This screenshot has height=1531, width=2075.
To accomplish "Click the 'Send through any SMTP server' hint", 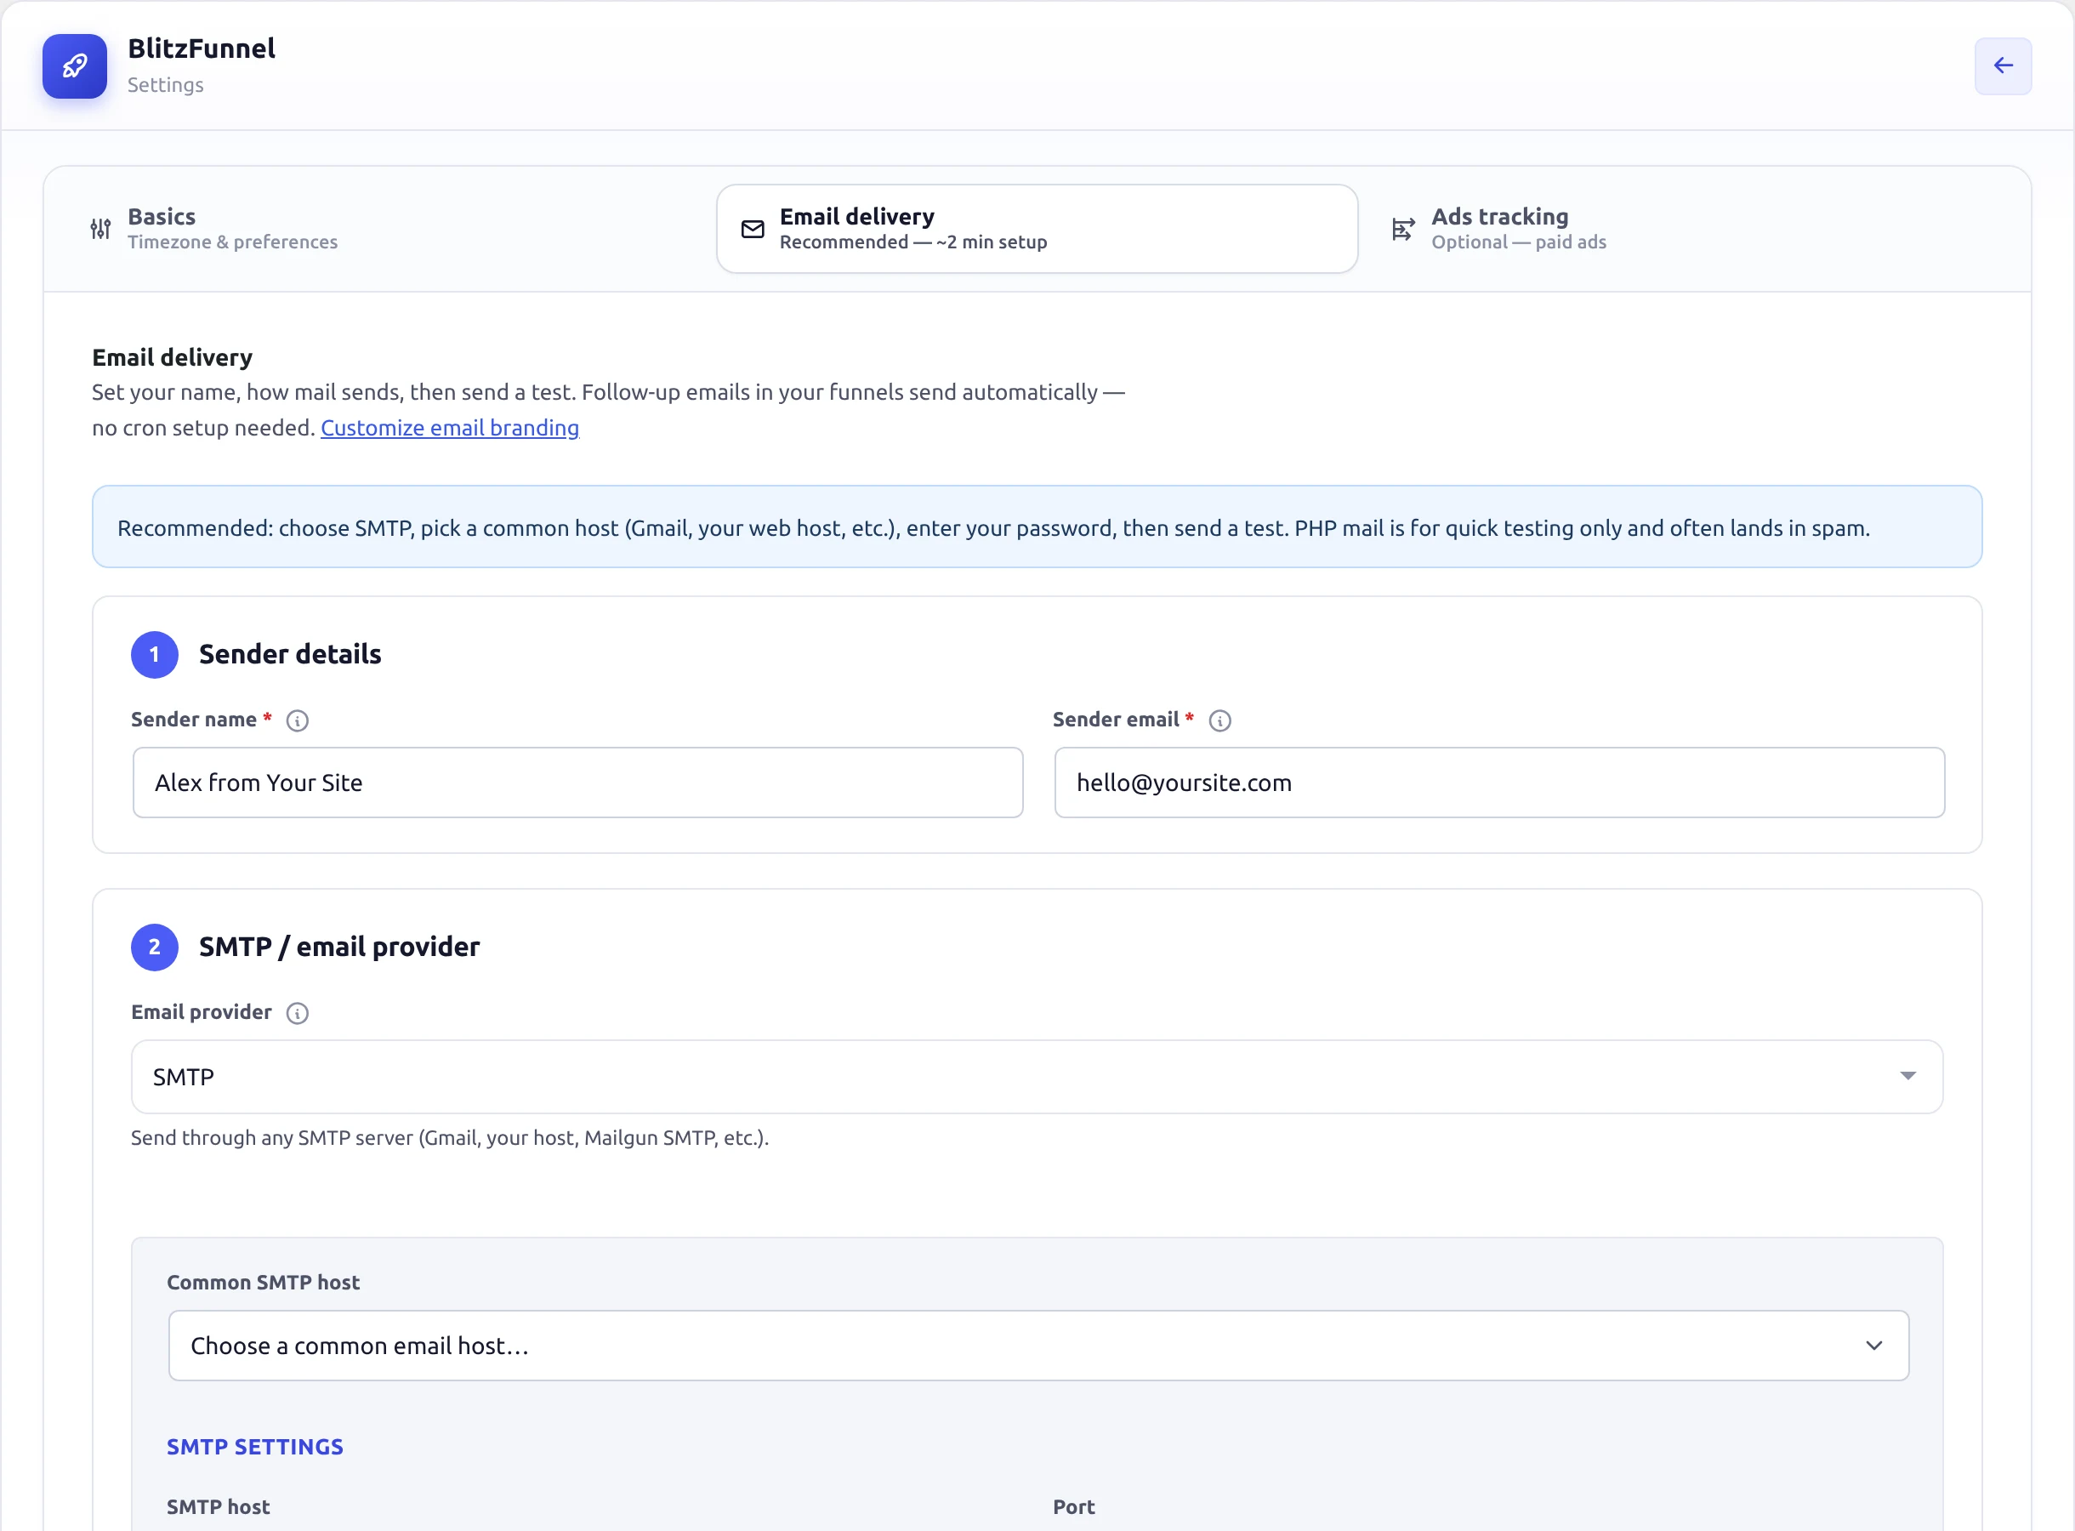I will [x=449, y=1137].
